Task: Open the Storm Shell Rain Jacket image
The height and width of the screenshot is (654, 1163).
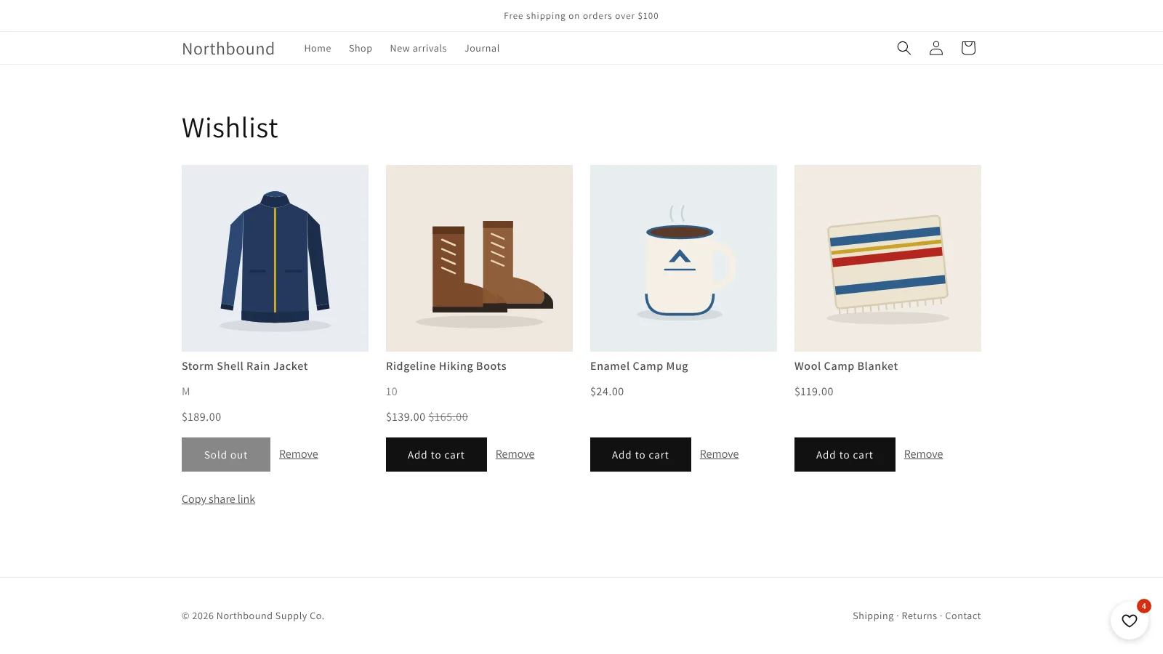Action: [275, 258]
